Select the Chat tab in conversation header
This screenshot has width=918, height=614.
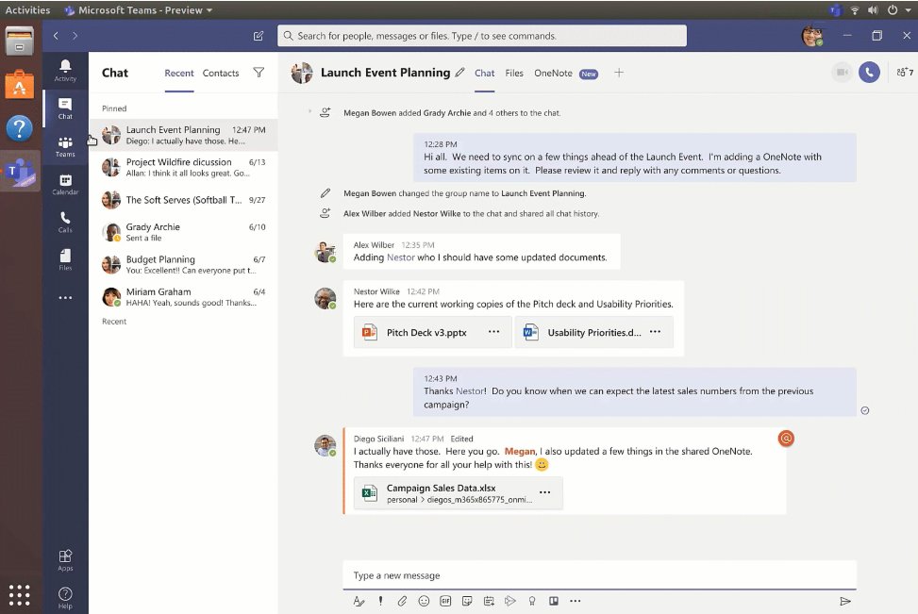484,74
